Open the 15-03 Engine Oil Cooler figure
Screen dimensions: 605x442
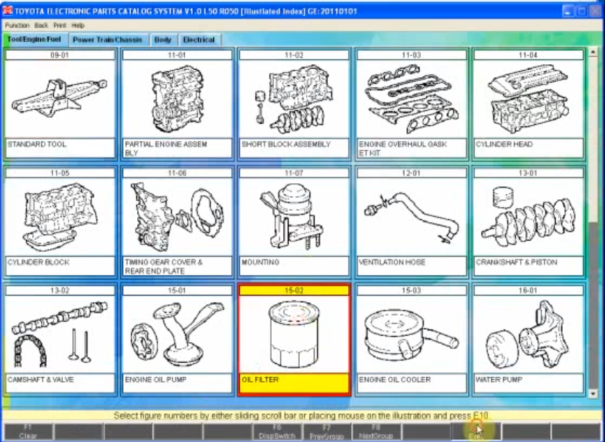pos(412,340)
